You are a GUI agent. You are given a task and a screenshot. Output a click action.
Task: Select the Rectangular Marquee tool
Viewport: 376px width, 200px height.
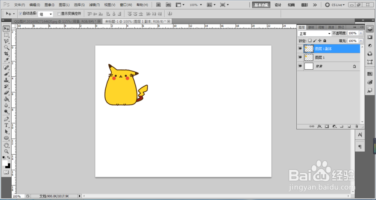[x=6, y=35]
